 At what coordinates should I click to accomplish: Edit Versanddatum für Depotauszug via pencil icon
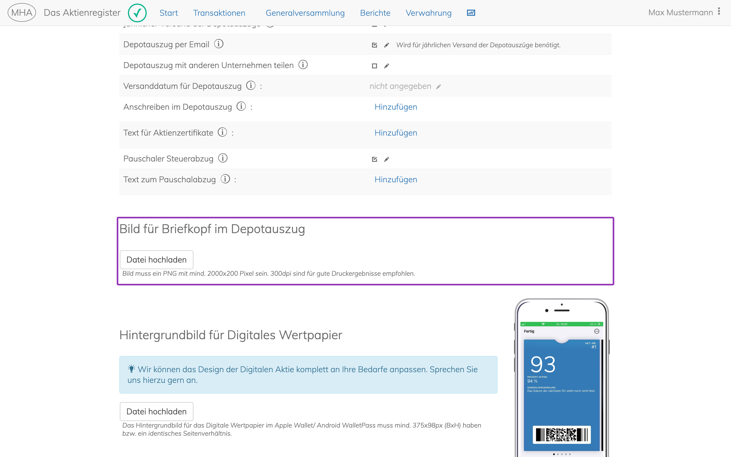click(x=439, y=87)
